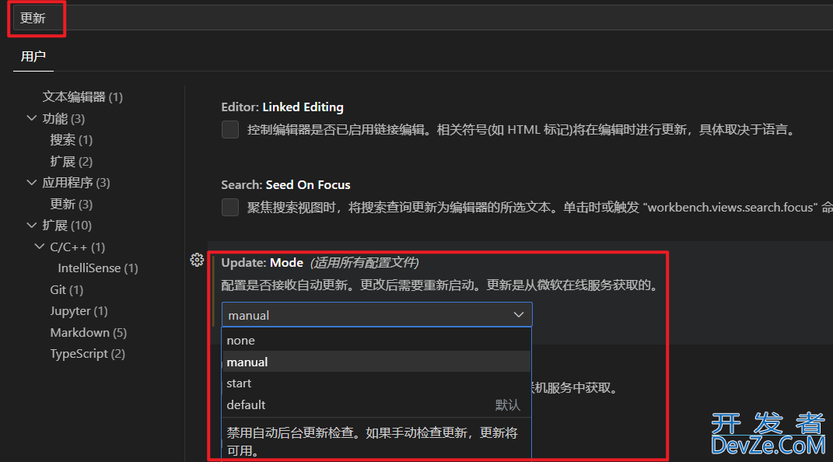833x462 pixels.
Task: Focus the settings search box containing 更新
Action: (425, 18)
